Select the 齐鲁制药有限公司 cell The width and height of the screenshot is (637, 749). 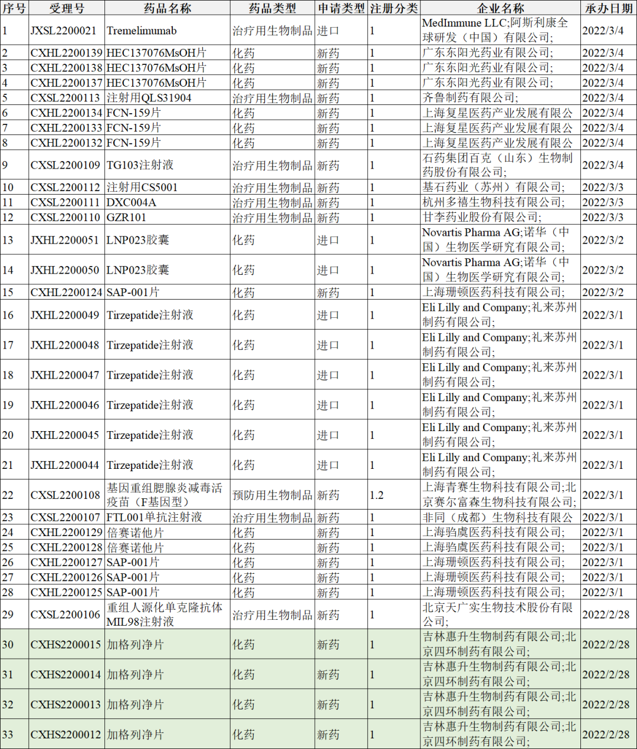(x=500, y=97)
